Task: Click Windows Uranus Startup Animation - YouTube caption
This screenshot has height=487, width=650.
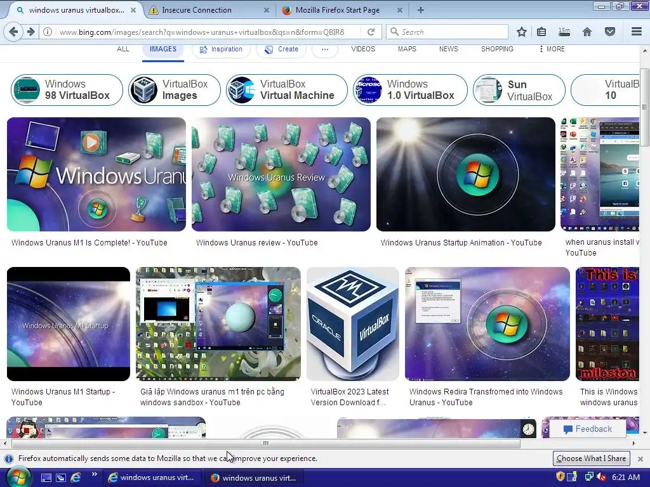Action: (x=461, y=243)
